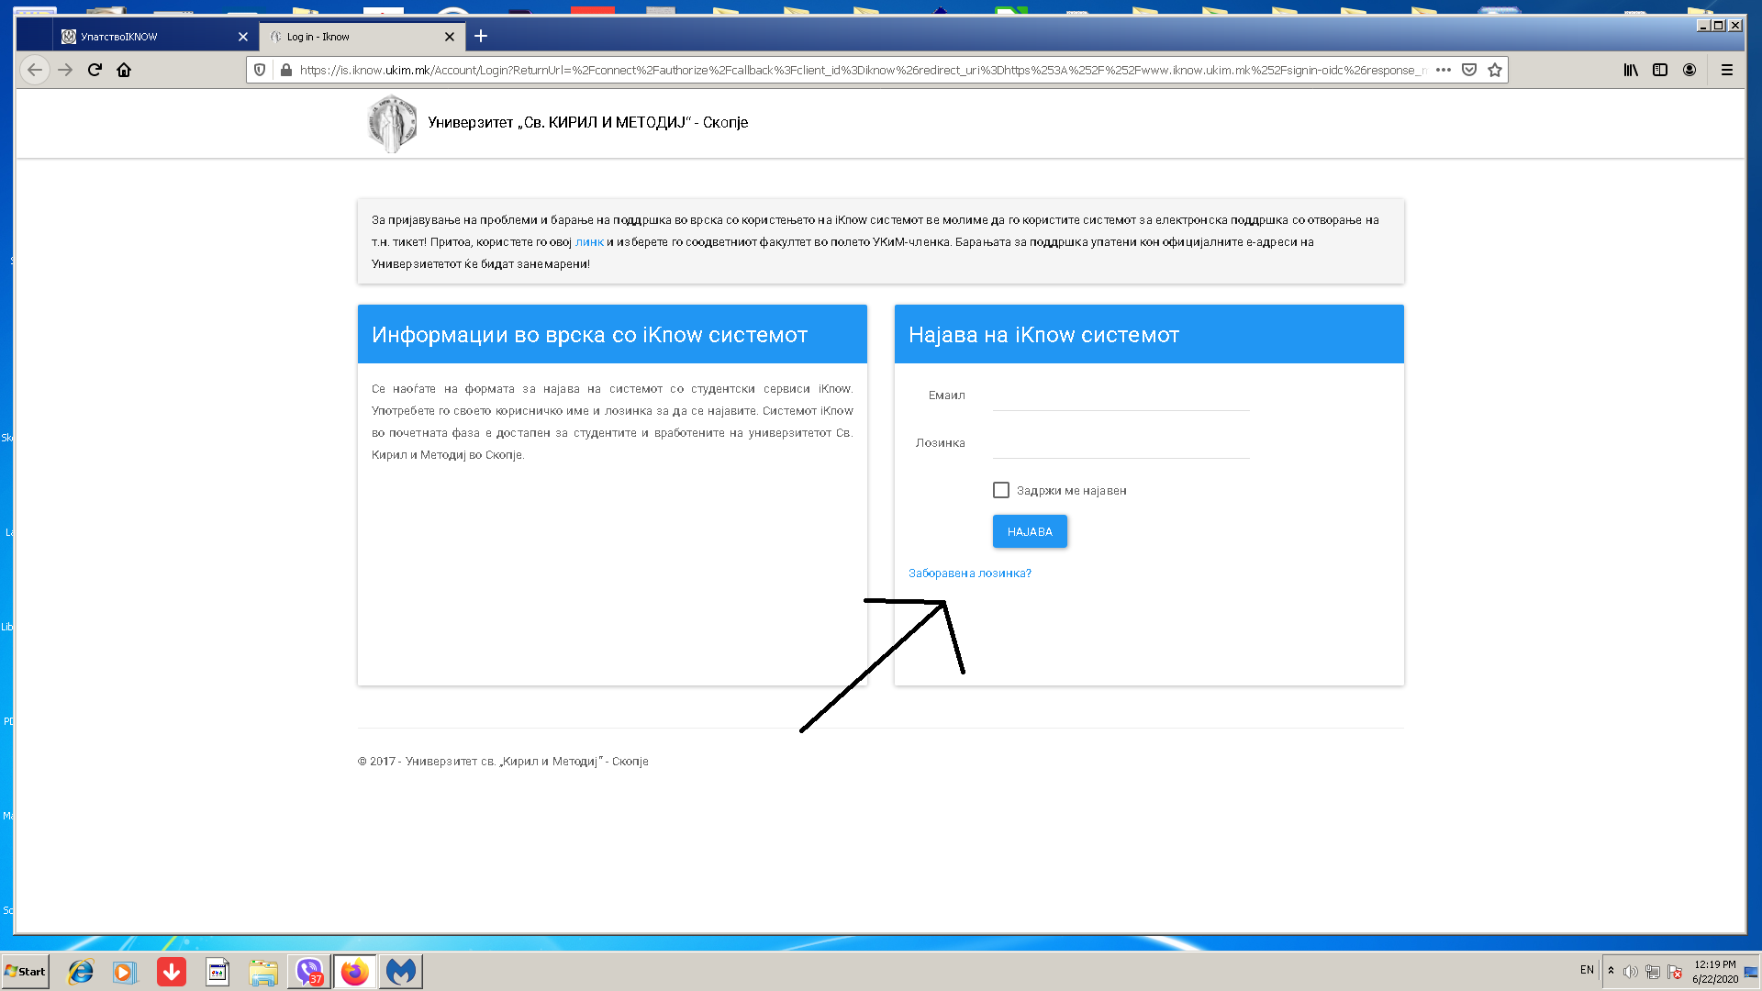
Task: Switch to Firefox taskbar button
Action: 355,972
